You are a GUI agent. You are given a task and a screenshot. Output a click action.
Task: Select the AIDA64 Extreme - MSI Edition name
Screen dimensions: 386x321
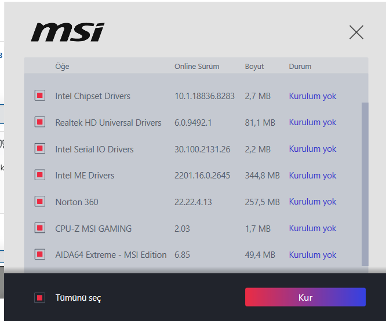[x=111, y=255]
